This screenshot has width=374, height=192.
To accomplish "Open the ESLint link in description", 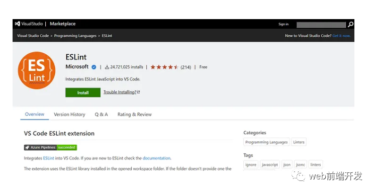I will [48, 158].
